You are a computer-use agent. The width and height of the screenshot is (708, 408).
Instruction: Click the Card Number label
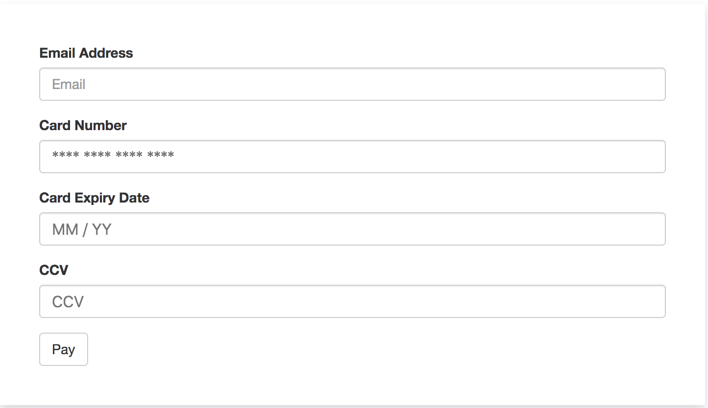83,125
